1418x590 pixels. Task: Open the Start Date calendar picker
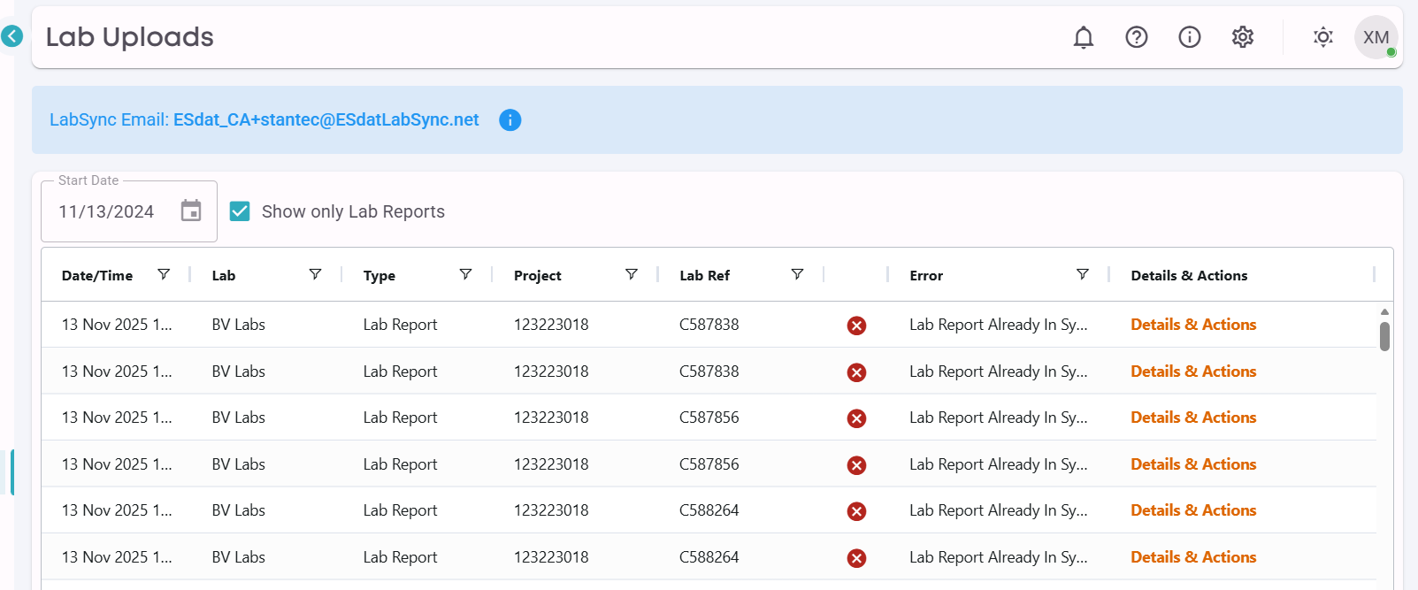[191, 211]
